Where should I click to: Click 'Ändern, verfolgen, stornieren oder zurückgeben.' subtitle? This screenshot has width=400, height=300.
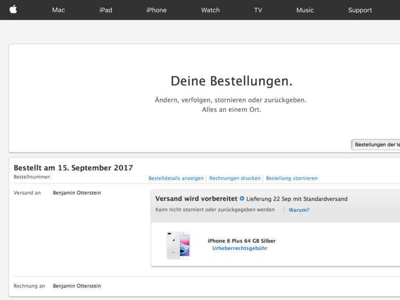coord(230,100)
